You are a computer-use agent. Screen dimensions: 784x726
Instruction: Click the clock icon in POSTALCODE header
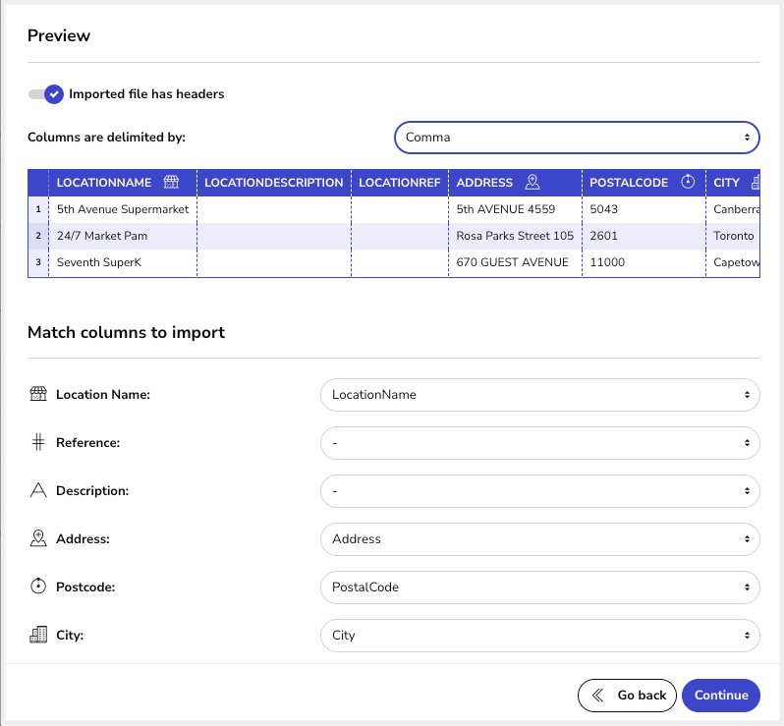point(688,182)
